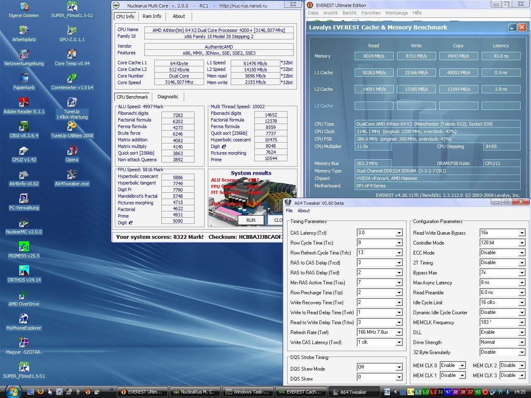Launch Core Temp v0.94 shortcut
The height and width of the screenshot is (398, 531).
point(72,58)
